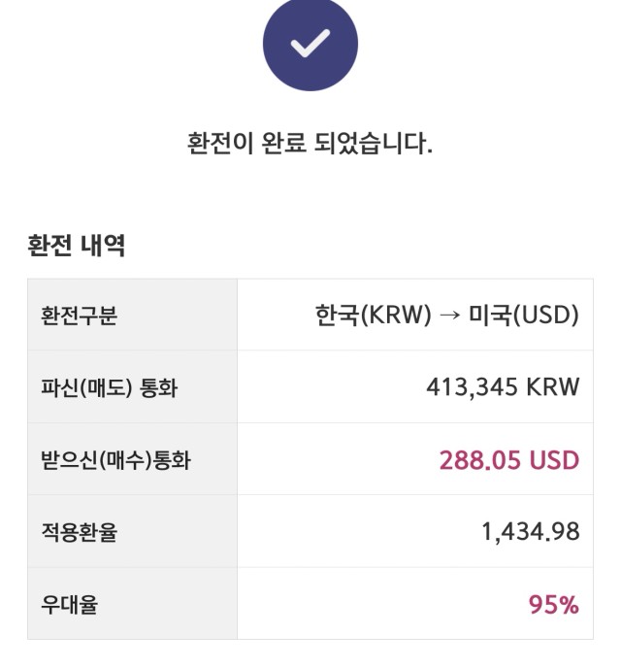
Task: Click the '413,345 KRW' amount
Action: click(503, 387)
